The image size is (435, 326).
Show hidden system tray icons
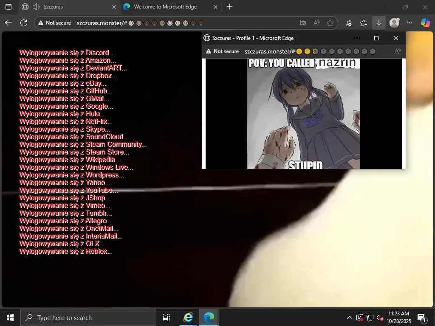point(350,318)
